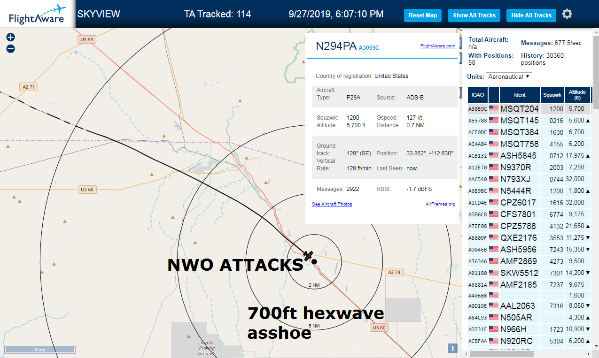Open the Units Aeronautical dropdown
This screenshot has width=599, height=358.
[509, 76]
